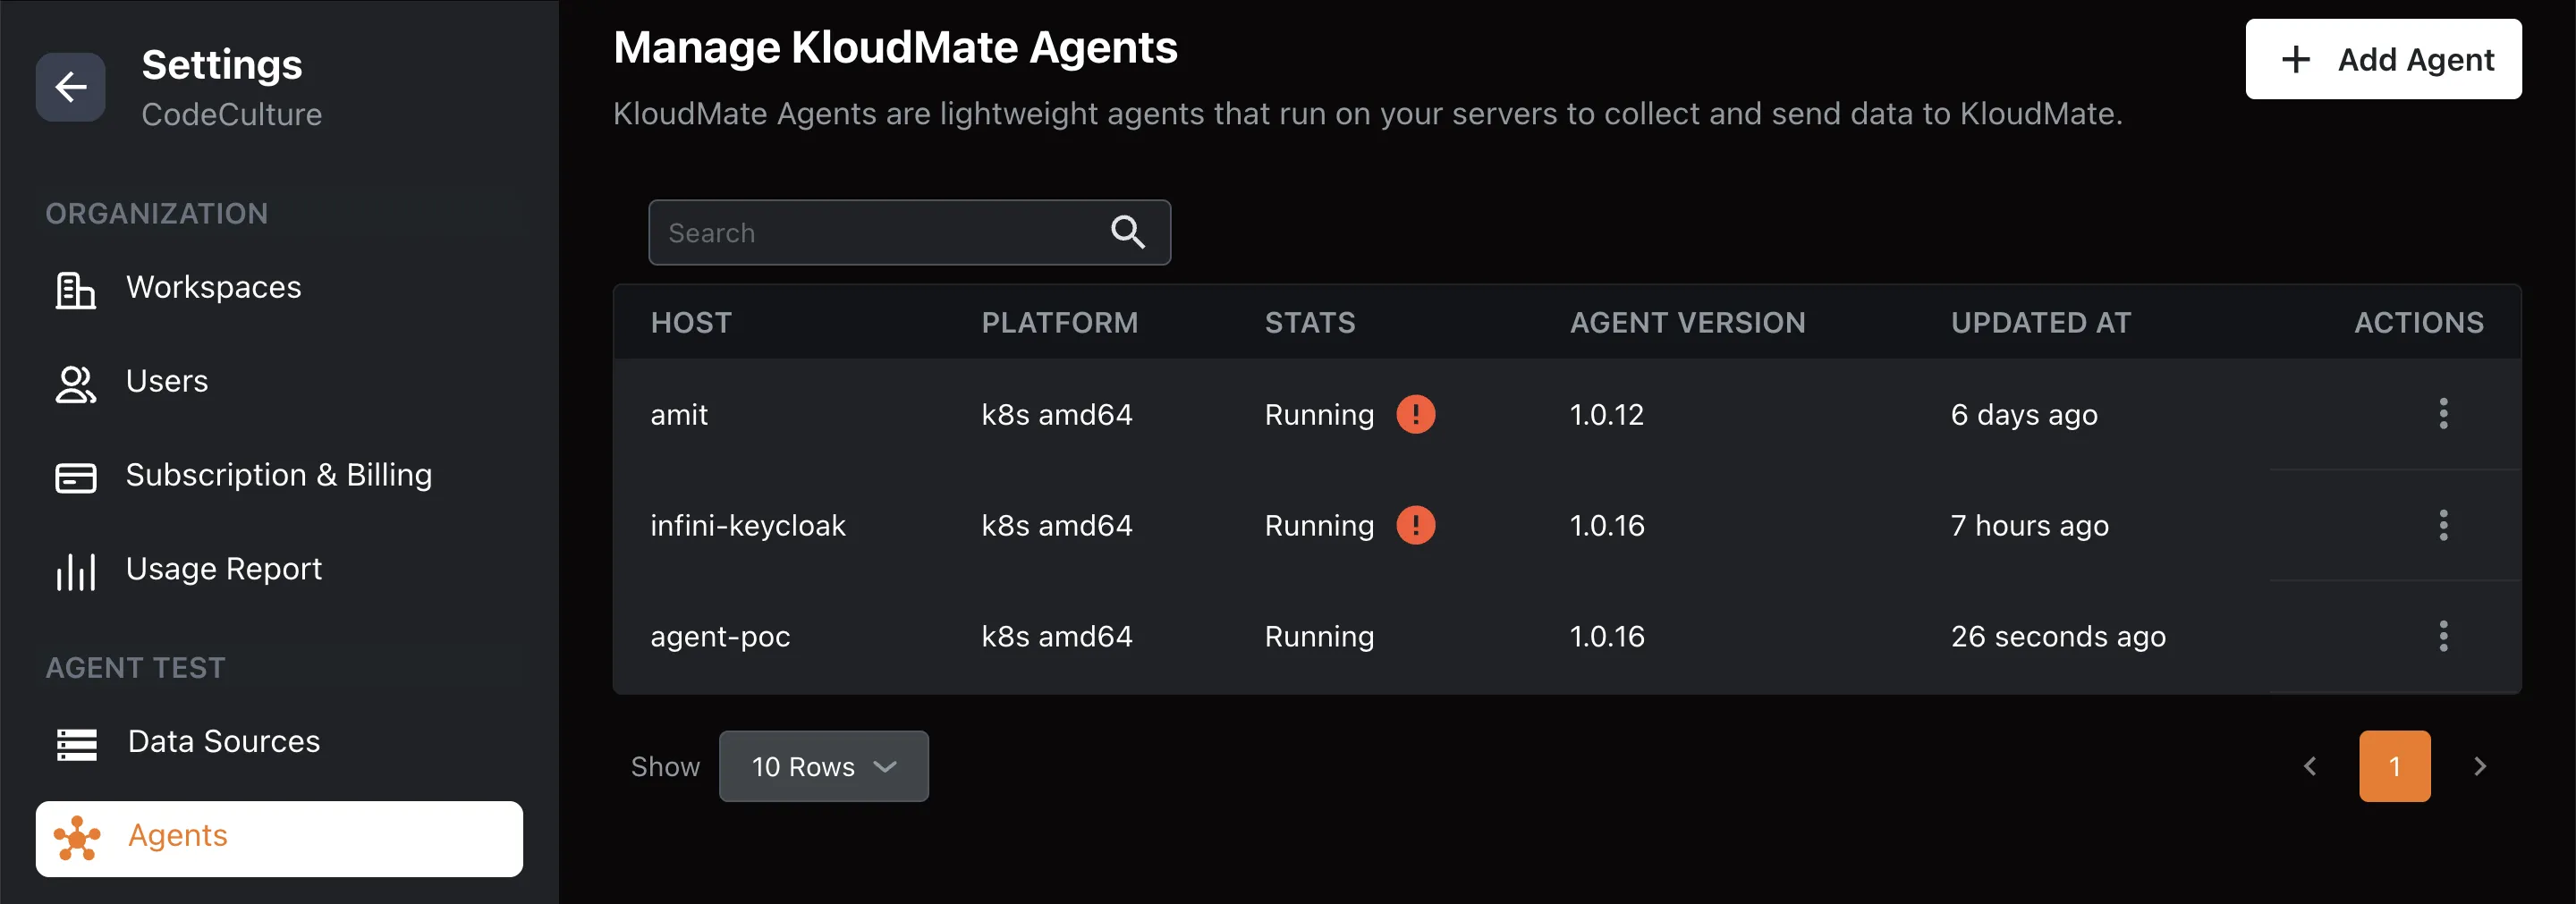The width and height of the screenshot is (2576, 904).
Task: Click the AGENT VERSION column header
Action: point(1688,322)
